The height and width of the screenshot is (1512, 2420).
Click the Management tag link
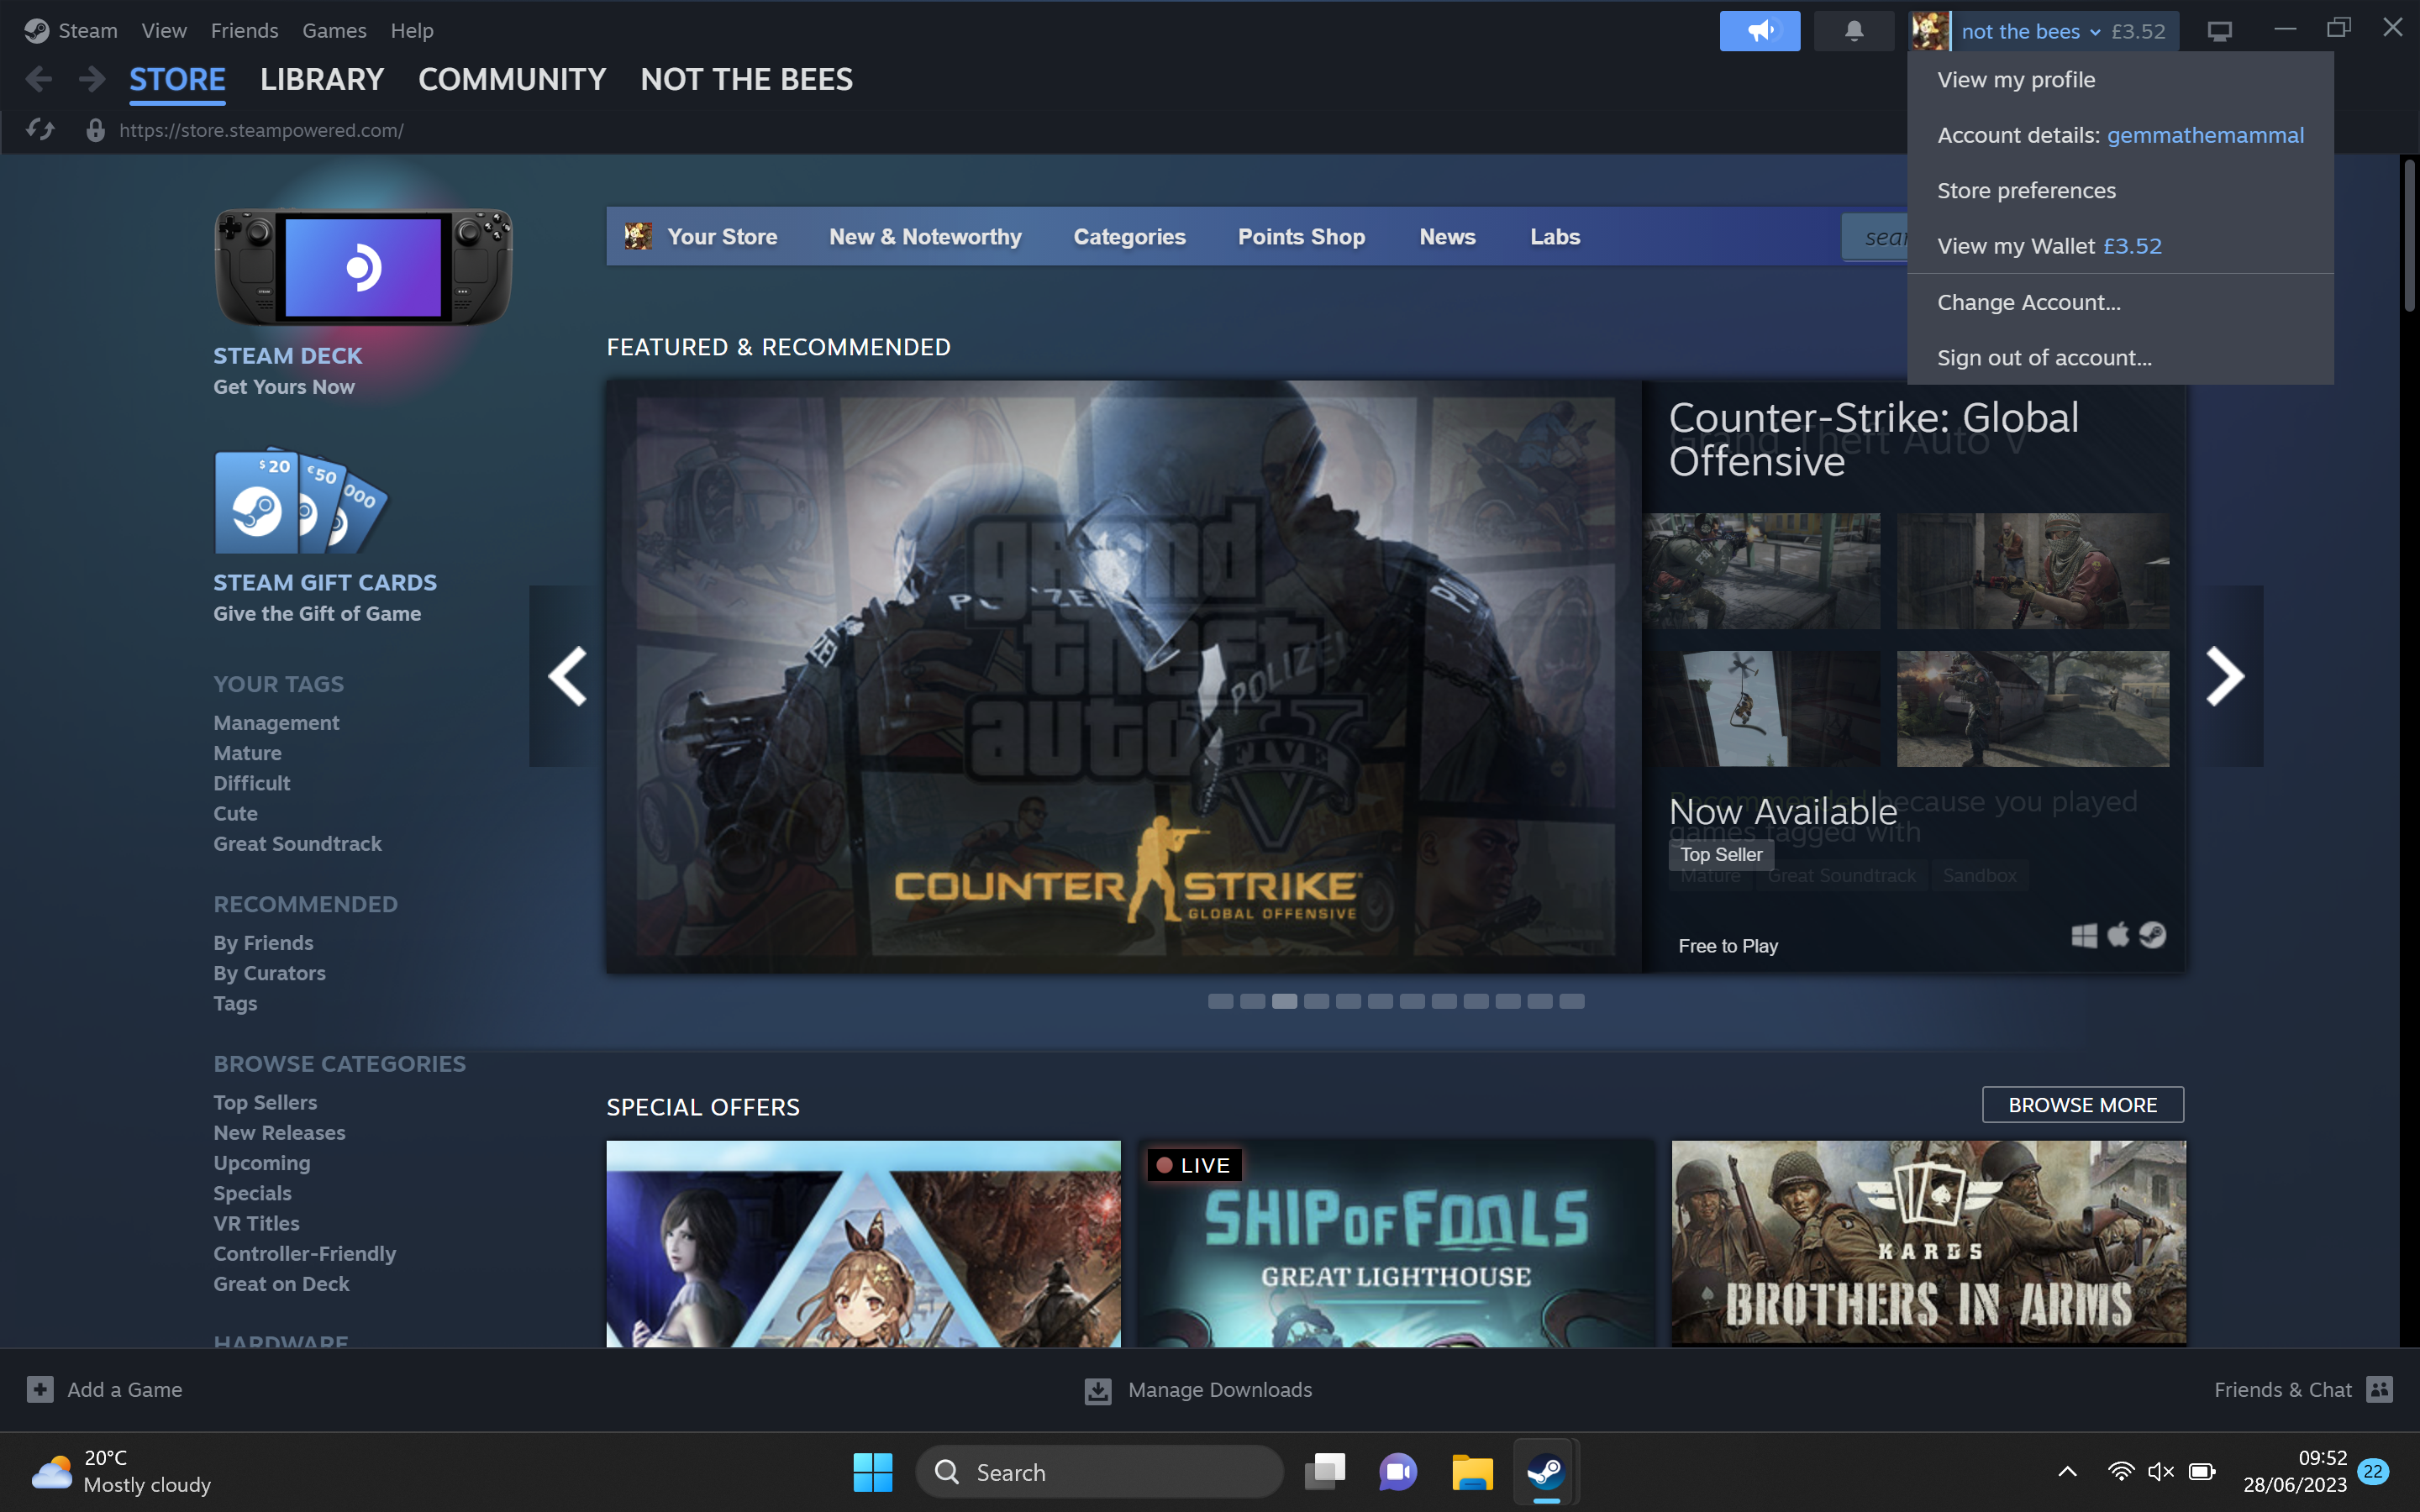point(276,723)
